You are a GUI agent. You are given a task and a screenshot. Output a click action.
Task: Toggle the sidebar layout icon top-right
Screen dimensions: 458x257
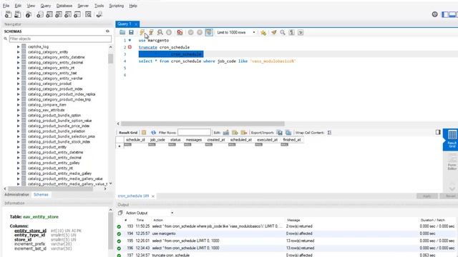click(445, 14)
